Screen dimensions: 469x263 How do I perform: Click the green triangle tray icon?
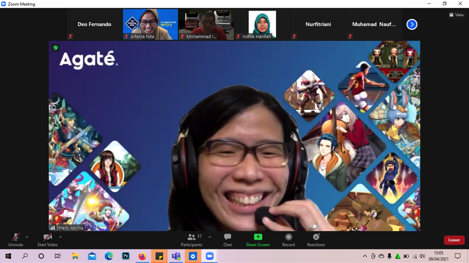(x=398, y=256)
